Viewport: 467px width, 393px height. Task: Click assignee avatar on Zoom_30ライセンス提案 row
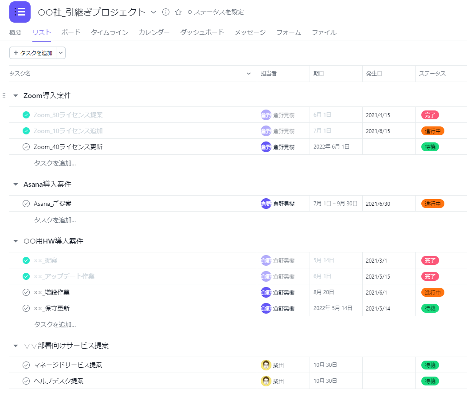point(266,115)
